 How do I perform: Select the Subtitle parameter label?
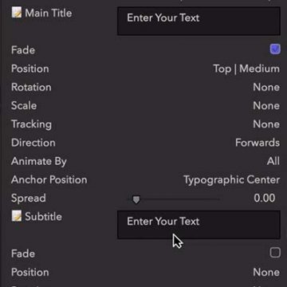[x=43, y=217]
